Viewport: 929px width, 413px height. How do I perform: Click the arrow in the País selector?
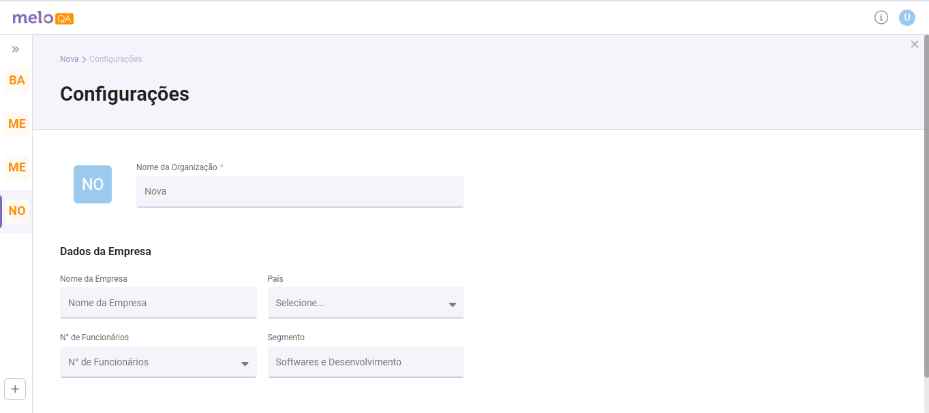tap(452, 304)
